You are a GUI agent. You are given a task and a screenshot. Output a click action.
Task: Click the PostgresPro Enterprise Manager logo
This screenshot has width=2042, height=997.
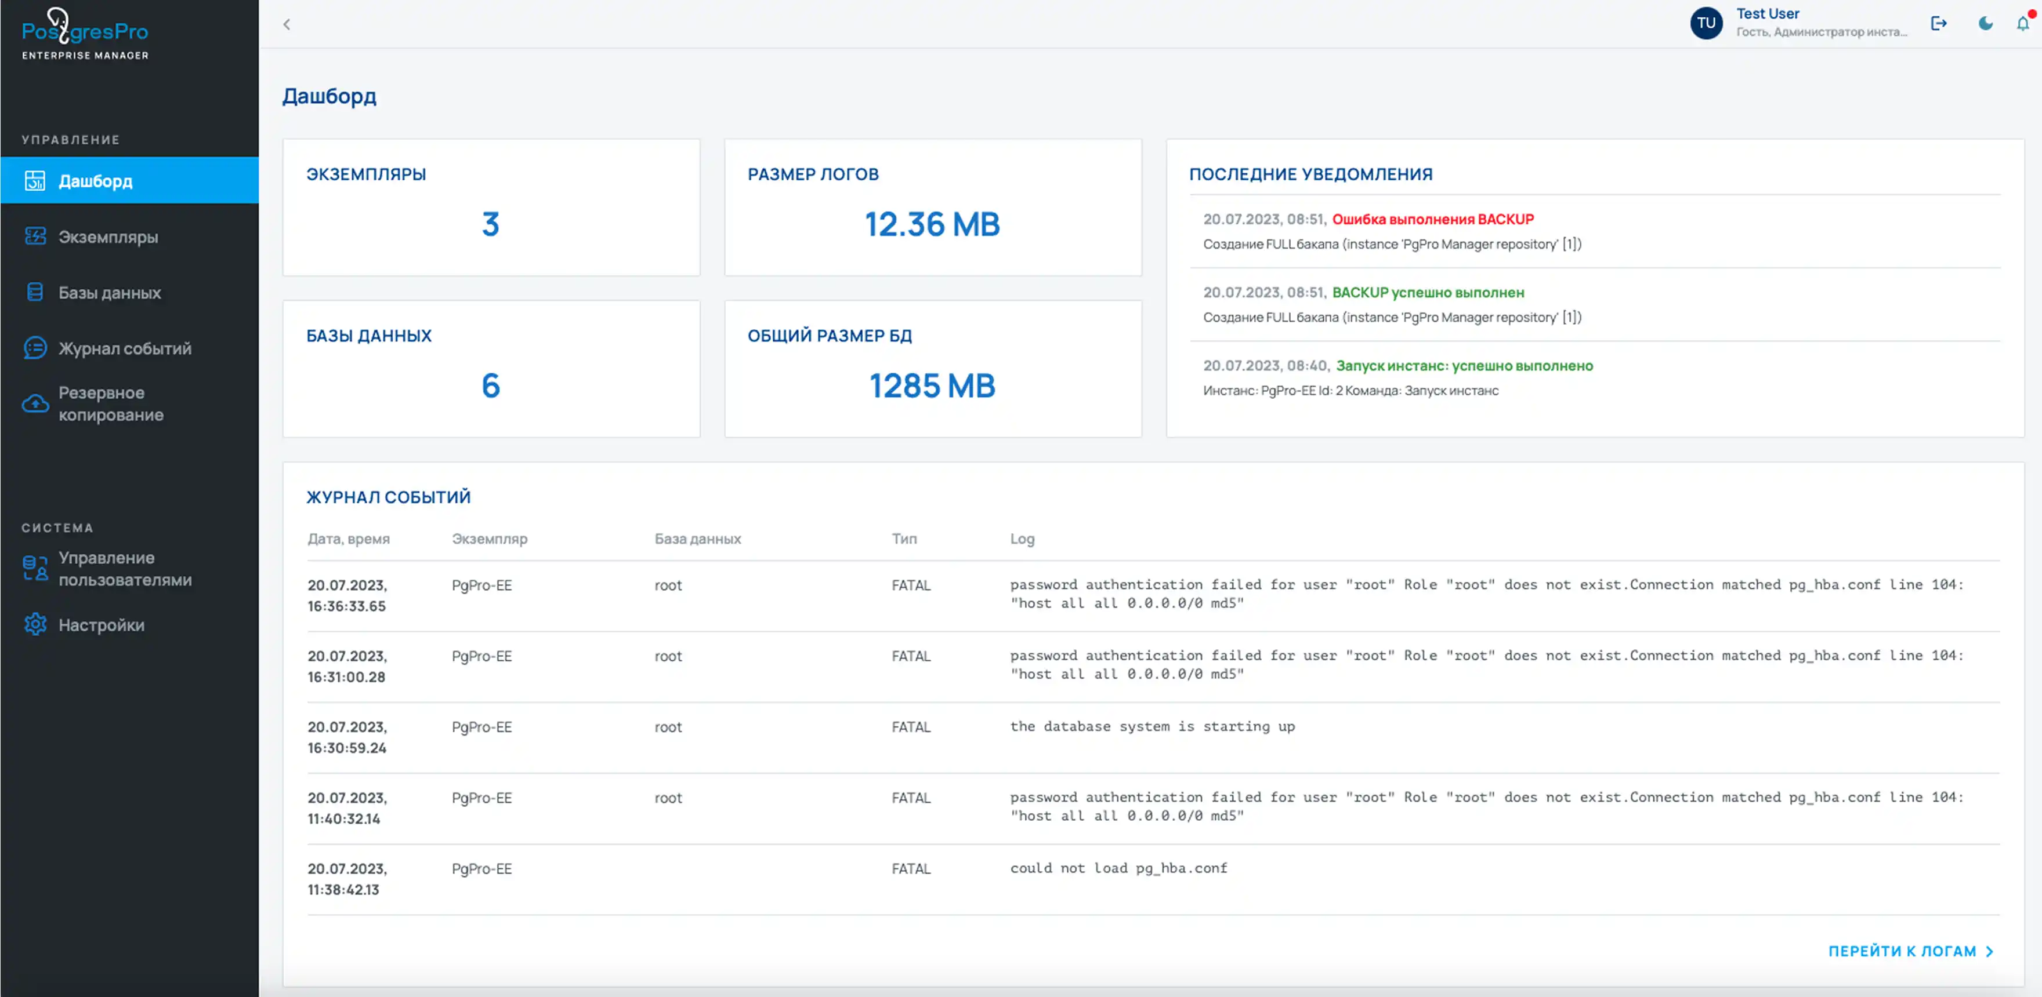tap(85, 34)
